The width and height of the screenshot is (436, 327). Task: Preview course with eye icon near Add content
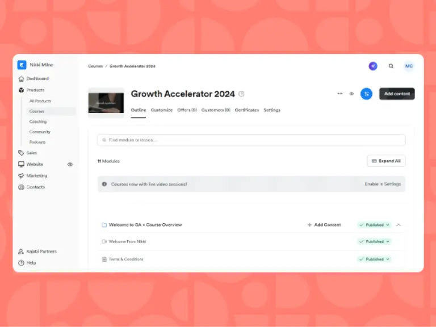point(351,94)
